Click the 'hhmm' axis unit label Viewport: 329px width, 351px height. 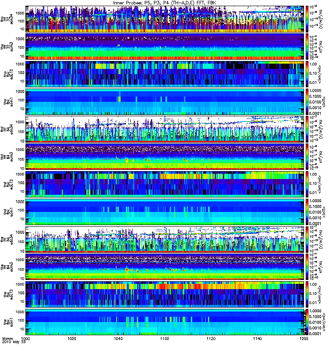[x=7, y=339]
